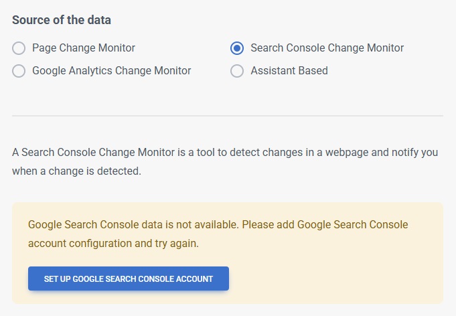Click the empty radio circle beside Page Change Monitor
This screenshot has height=316, width=456.
tap(19, 48)
